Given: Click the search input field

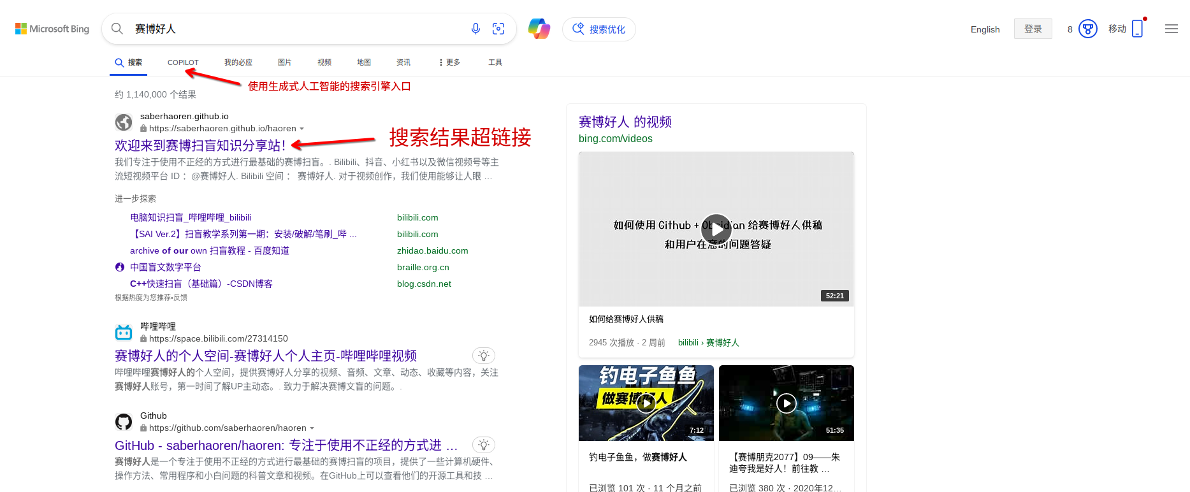Looking at the screenshot, I should [x=293, y=29].
